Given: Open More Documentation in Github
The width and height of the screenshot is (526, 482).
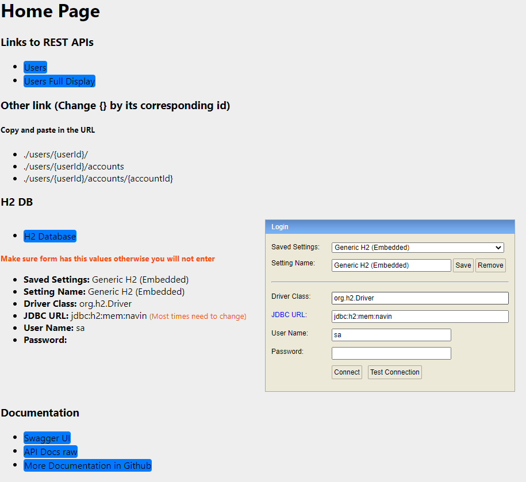Looking at the screenshot, I should click(x=87, y=465).
